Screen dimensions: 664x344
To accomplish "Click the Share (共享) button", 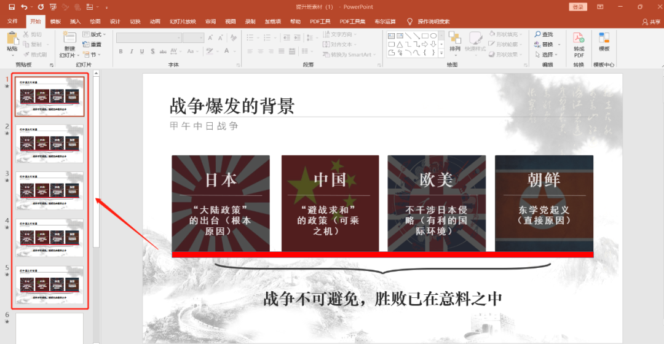I will (651, 21).
